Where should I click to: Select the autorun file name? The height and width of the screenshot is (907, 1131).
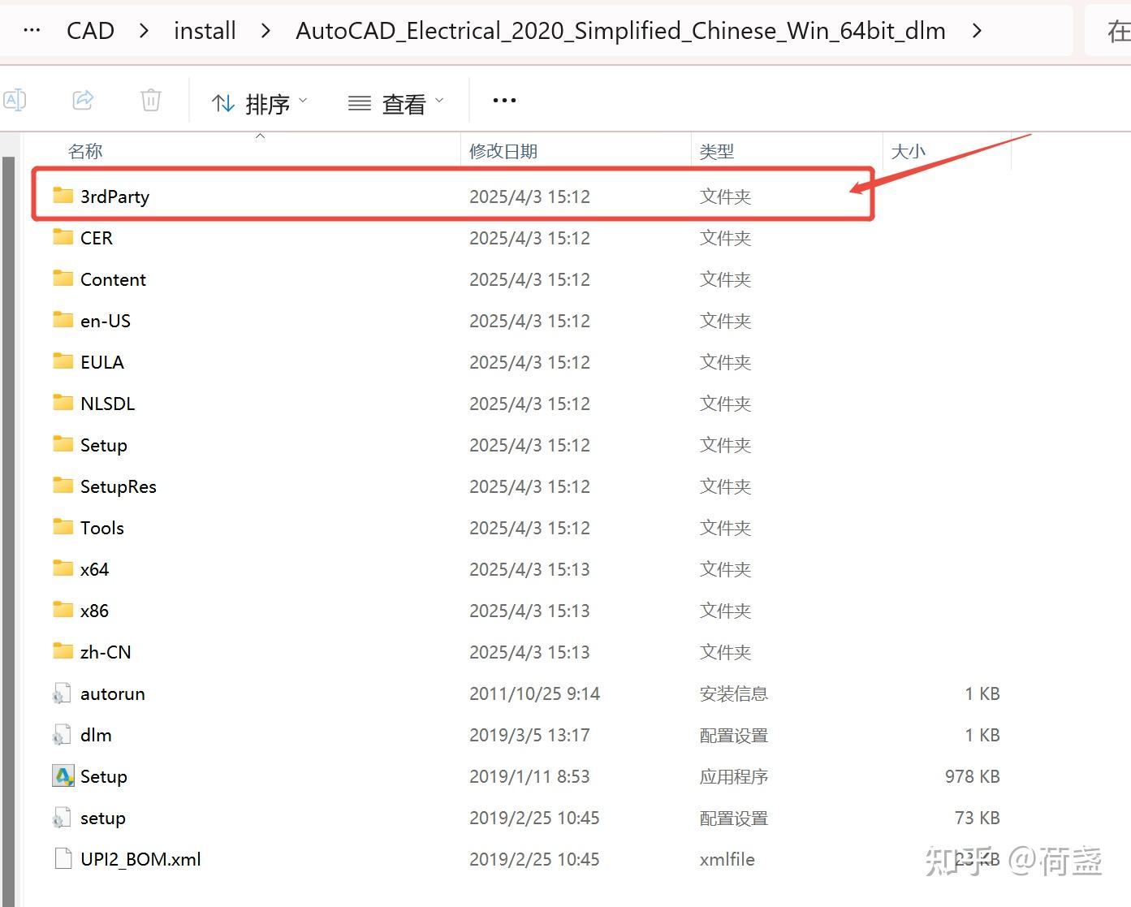pos(113,693)
